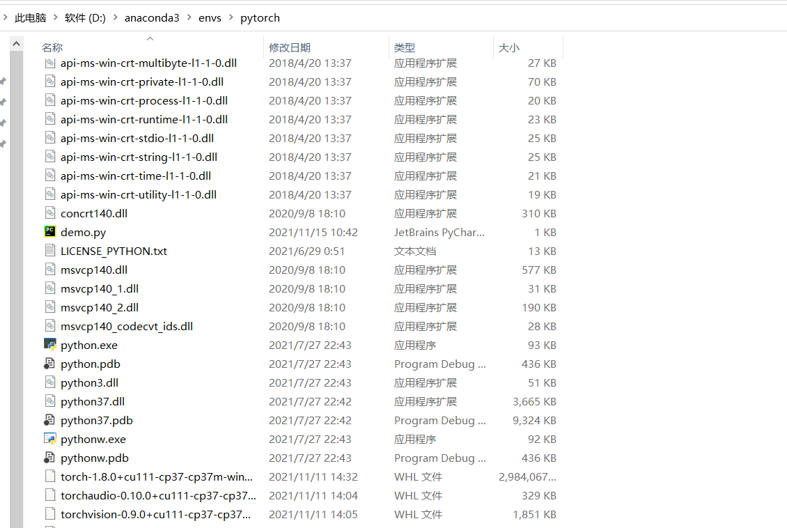Screen dimensions: 787x528
Task: Select file name pythonw.exe
Action: pos(93,439)
